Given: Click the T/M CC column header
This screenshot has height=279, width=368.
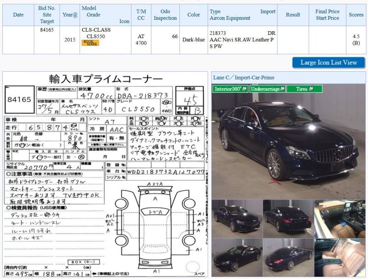Looking at the screenshot, I should 141,15.
